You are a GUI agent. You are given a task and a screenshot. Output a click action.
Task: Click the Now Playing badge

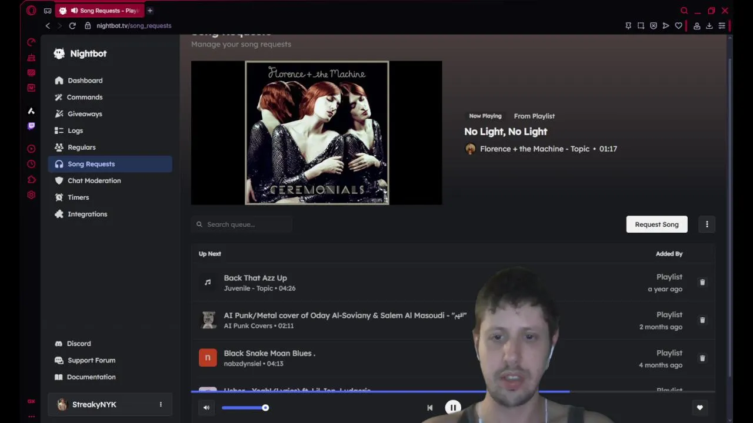click(485, 116)
